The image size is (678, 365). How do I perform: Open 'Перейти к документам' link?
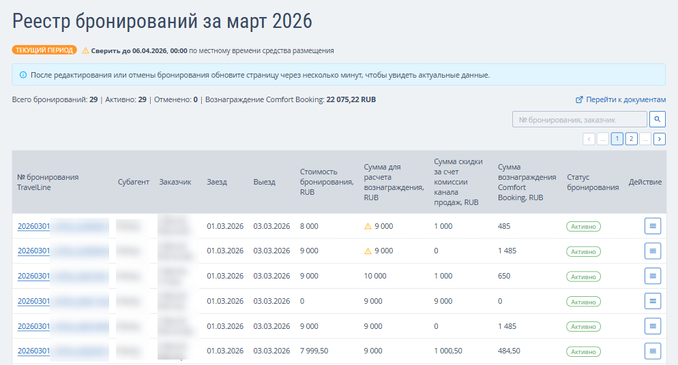621,99
